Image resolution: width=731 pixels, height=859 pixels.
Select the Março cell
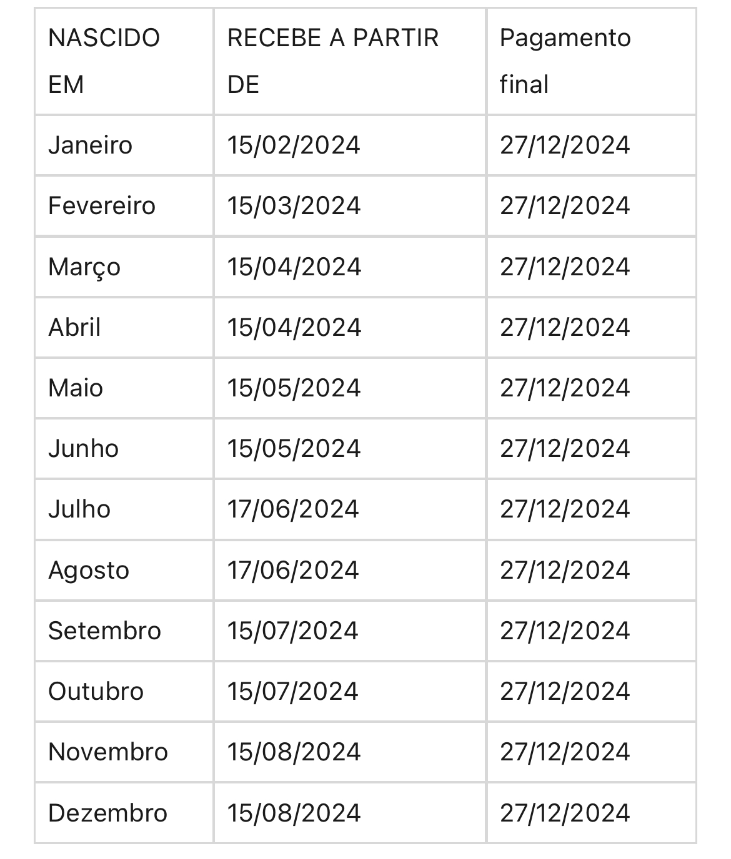124,267
